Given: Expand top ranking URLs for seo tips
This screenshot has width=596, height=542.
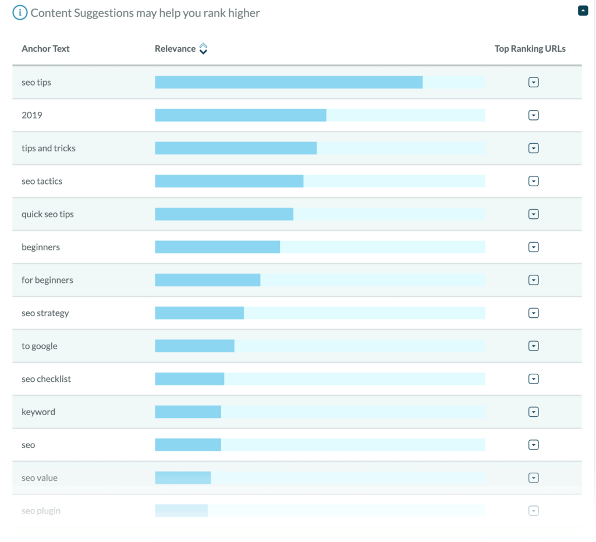Looking at the screenshot, I should click(533, 83).
